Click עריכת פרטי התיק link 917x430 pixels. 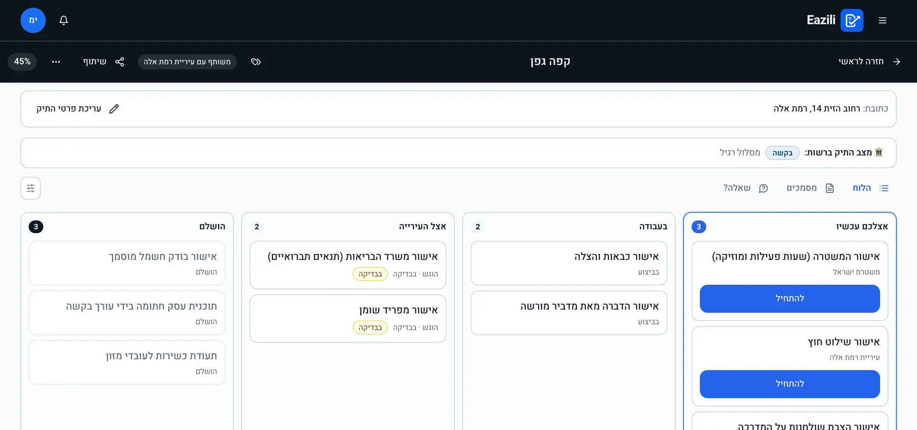coord(78,109)
